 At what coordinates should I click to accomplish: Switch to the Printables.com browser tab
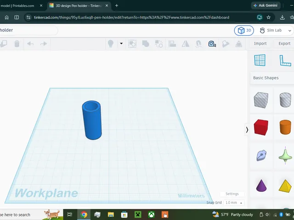[x=18, y=6]
